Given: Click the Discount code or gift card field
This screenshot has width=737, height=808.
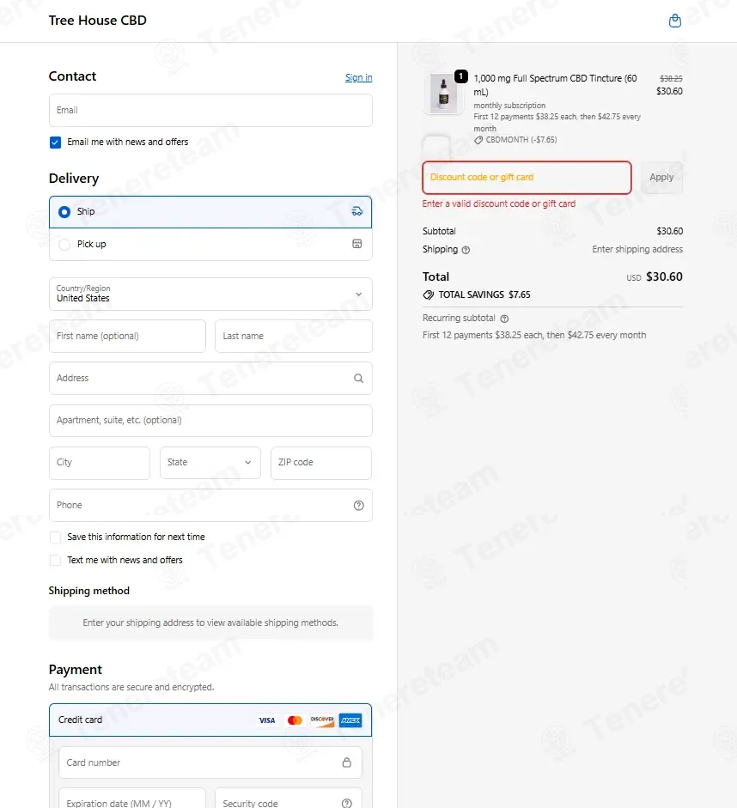Looking at the screenshot, I should 527,178.
